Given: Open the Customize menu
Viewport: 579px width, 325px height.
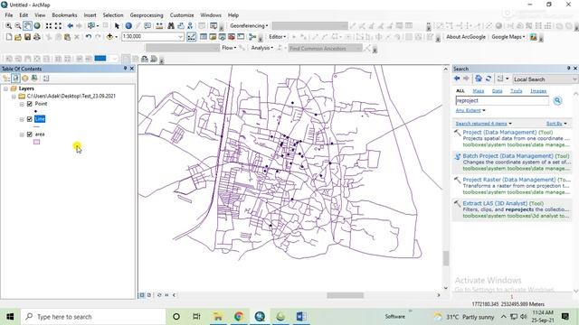Looking at the screenshot, I should pyautogui.click(x=182, y=15).
